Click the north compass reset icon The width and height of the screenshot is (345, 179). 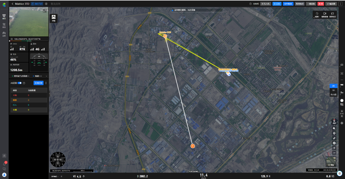point(334,122)
